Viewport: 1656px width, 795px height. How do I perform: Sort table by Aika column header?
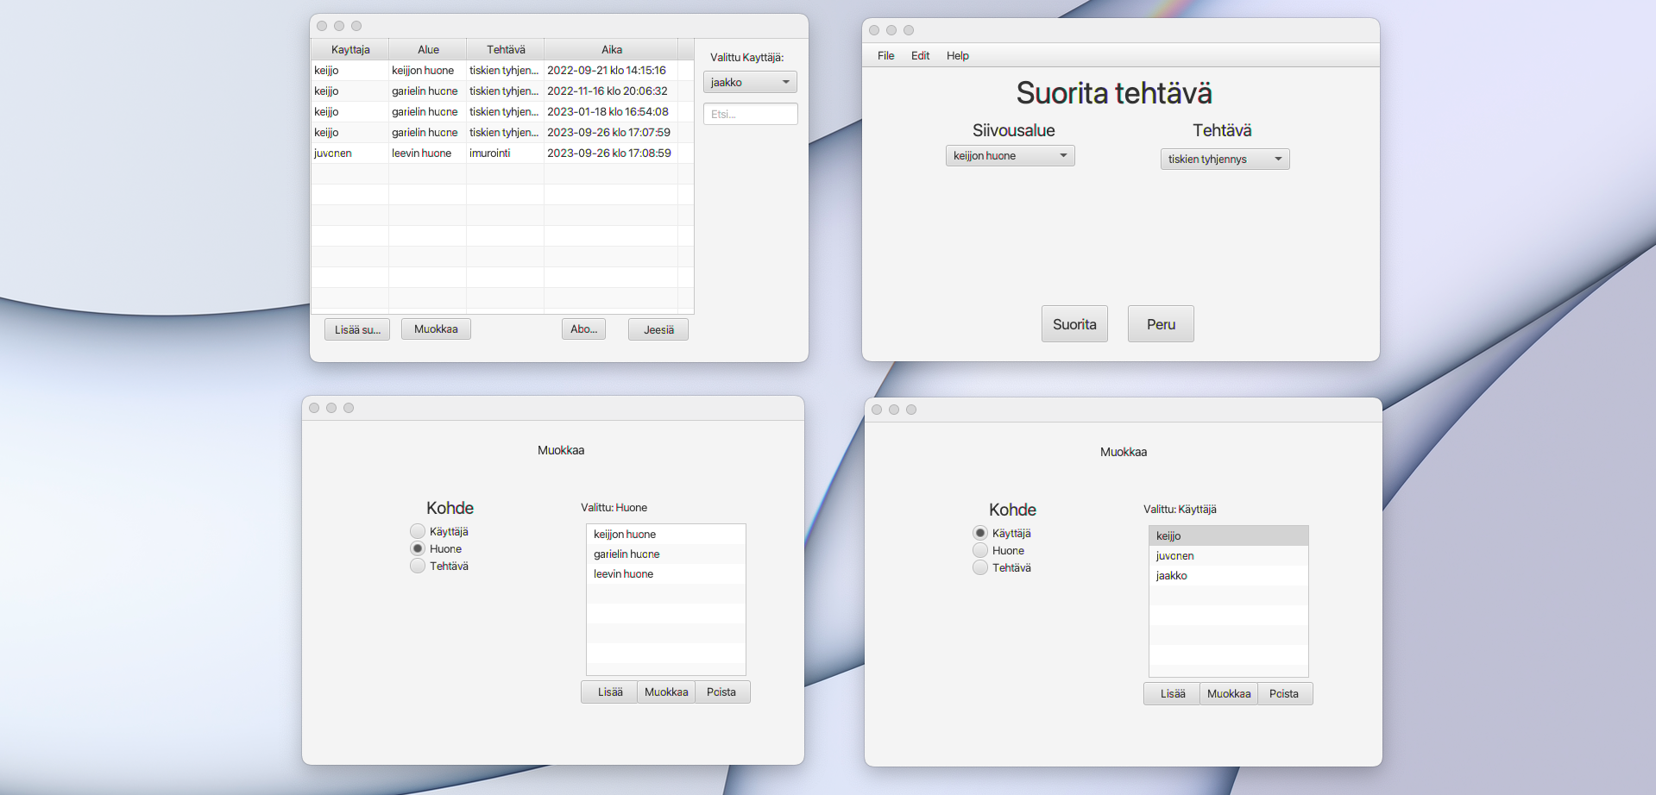611,49
